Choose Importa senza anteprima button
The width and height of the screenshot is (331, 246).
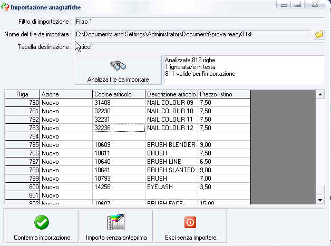click(116, 226)
